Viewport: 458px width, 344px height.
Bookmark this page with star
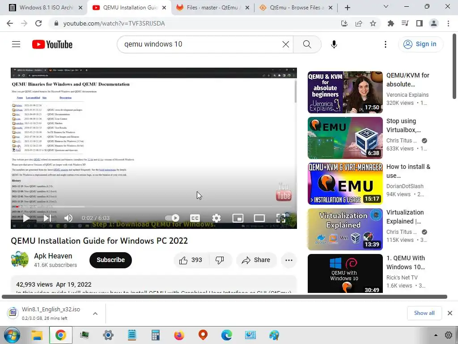(x=373, y=23)
